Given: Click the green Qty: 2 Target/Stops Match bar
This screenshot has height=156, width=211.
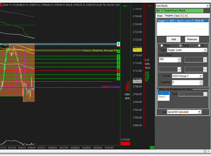Looking at the screenshot, I should (x=179, y=10).
